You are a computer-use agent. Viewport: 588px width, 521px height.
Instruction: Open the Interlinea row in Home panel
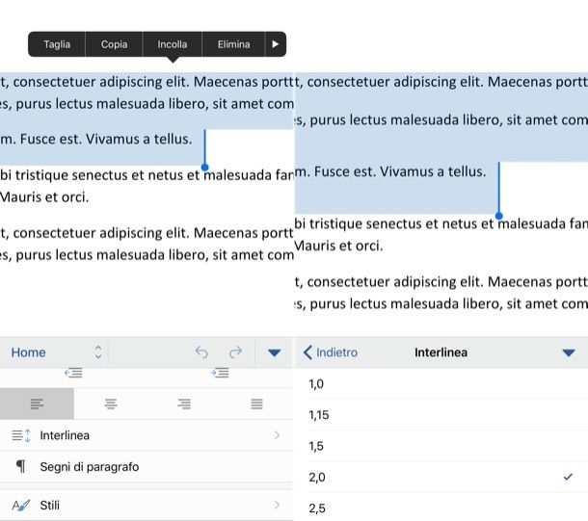147,435
